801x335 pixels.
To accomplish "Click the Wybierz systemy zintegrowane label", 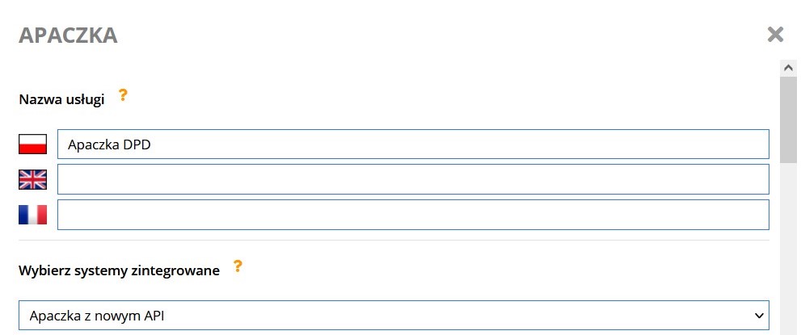I will (119, 270).
